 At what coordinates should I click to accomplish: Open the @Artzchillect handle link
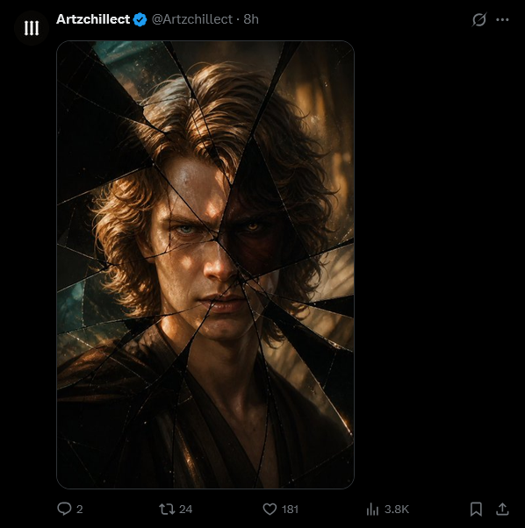(x=192, y=19)
